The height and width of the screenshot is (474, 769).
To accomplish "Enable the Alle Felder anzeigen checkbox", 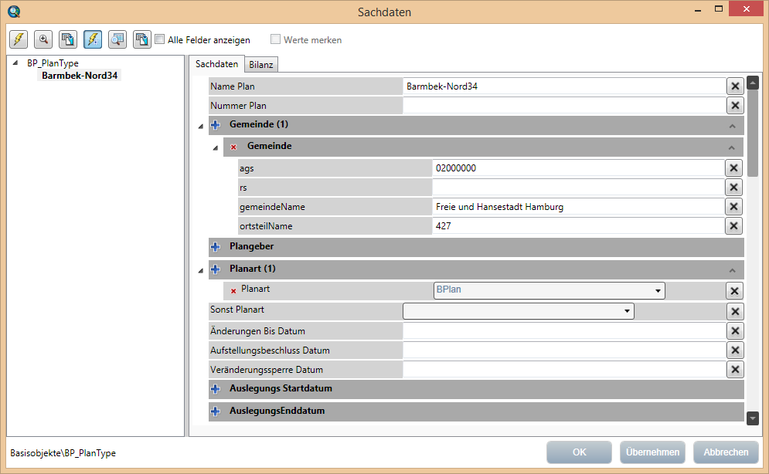I will click(x=160, y=39).
